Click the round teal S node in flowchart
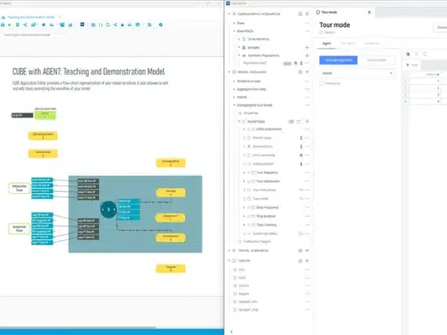Screen dimensions: 447x335 coord(109,210)
